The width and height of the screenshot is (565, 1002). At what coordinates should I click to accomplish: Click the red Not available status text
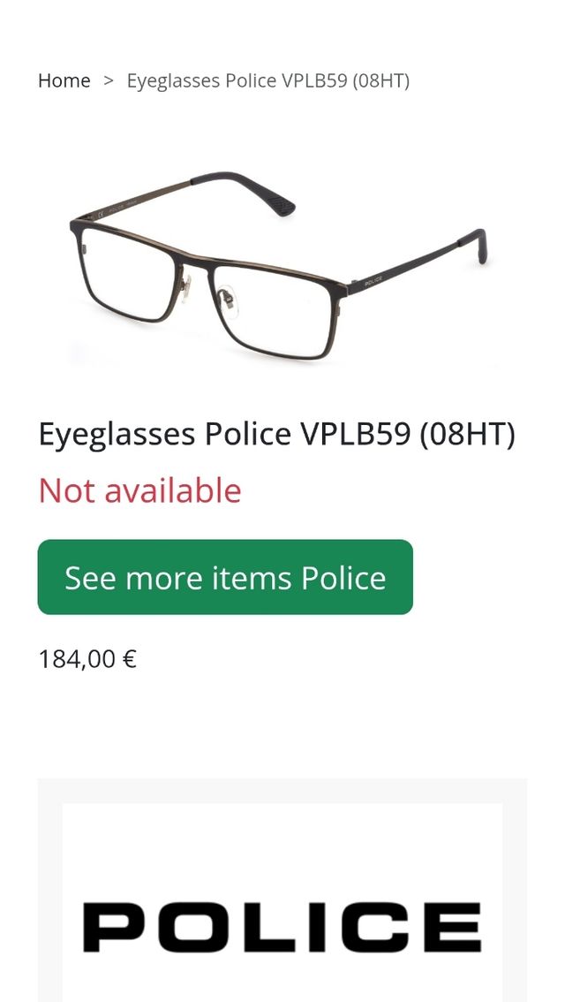(x=139, y=490)
